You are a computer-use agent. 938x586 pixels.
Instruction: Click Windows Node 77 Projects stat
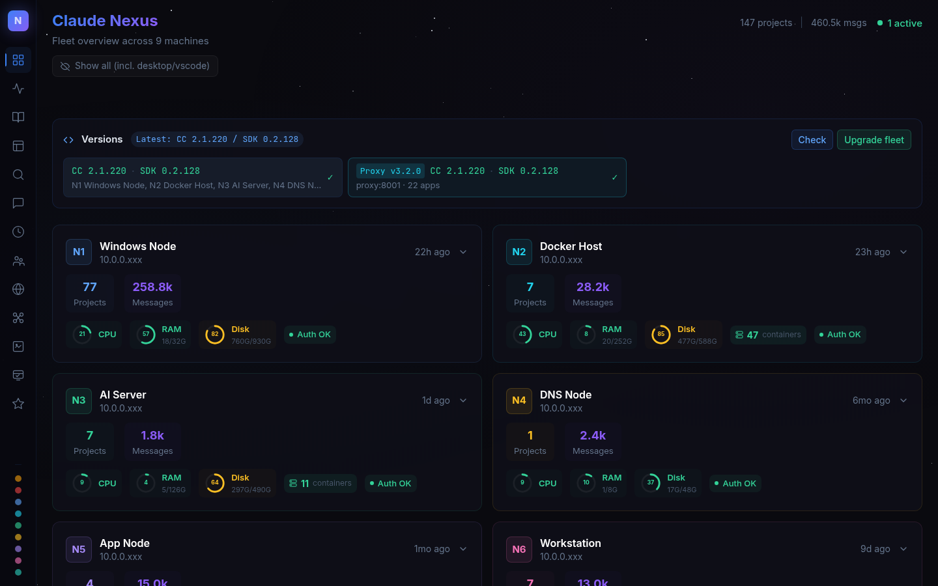[x=90, y=293]
